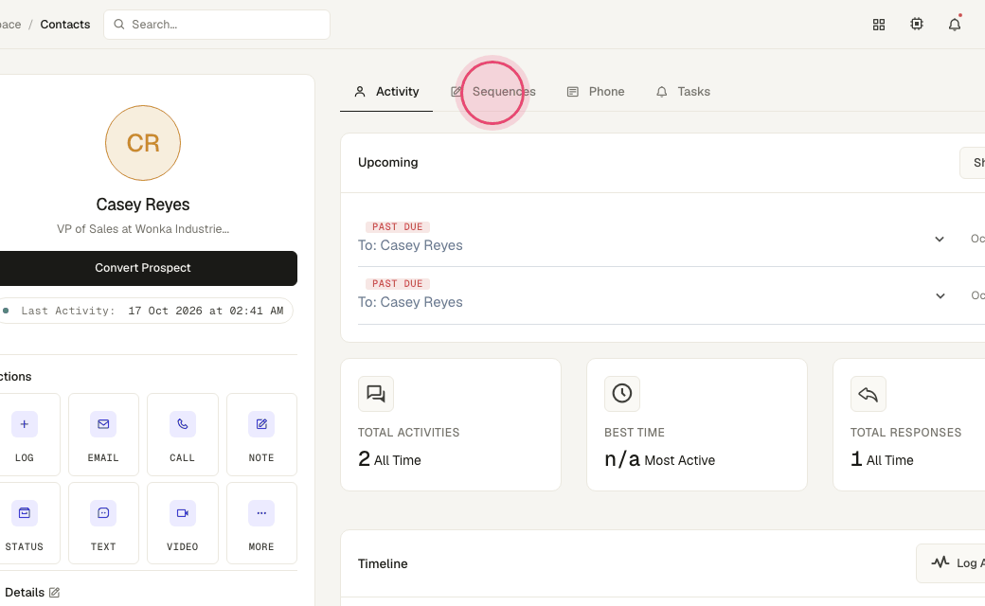Open the notifications bell
The height and width of the screenshot is (606, 985).
click(955, 25)
